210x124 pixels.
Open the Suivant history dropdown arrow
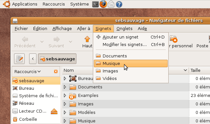(71, 42)
